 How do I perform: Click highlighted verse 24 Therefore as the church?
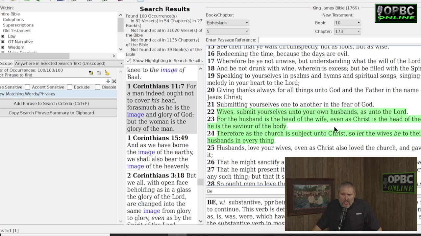point(314,137)
